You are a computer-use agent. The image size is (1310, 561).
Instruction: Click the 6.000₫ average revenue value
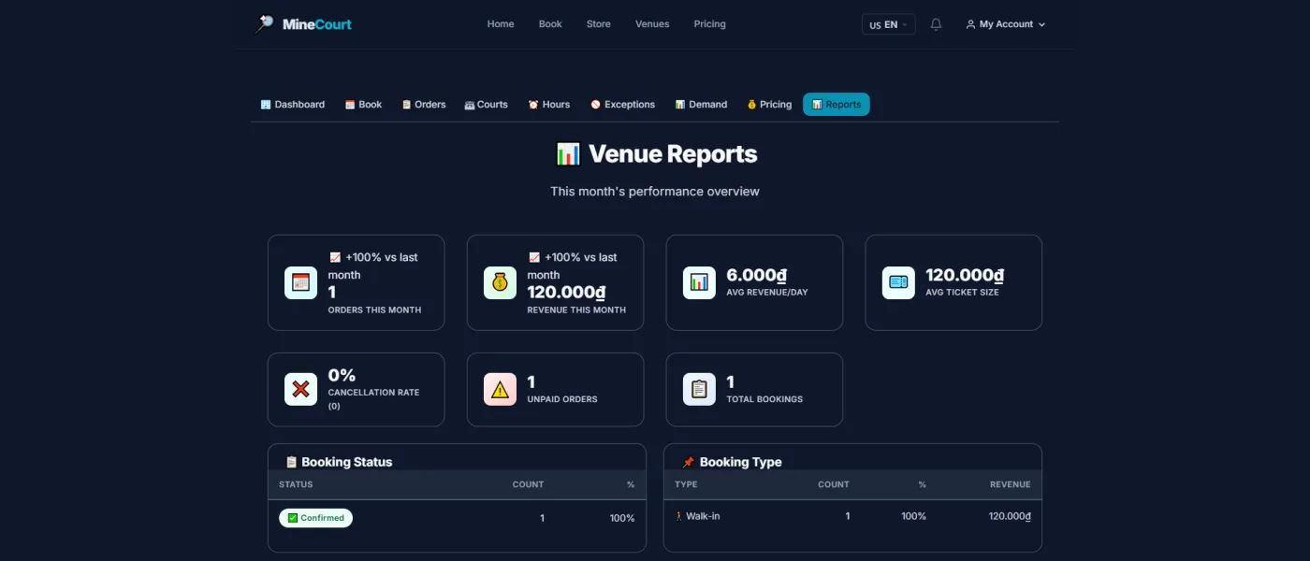(x=757, y=275)
